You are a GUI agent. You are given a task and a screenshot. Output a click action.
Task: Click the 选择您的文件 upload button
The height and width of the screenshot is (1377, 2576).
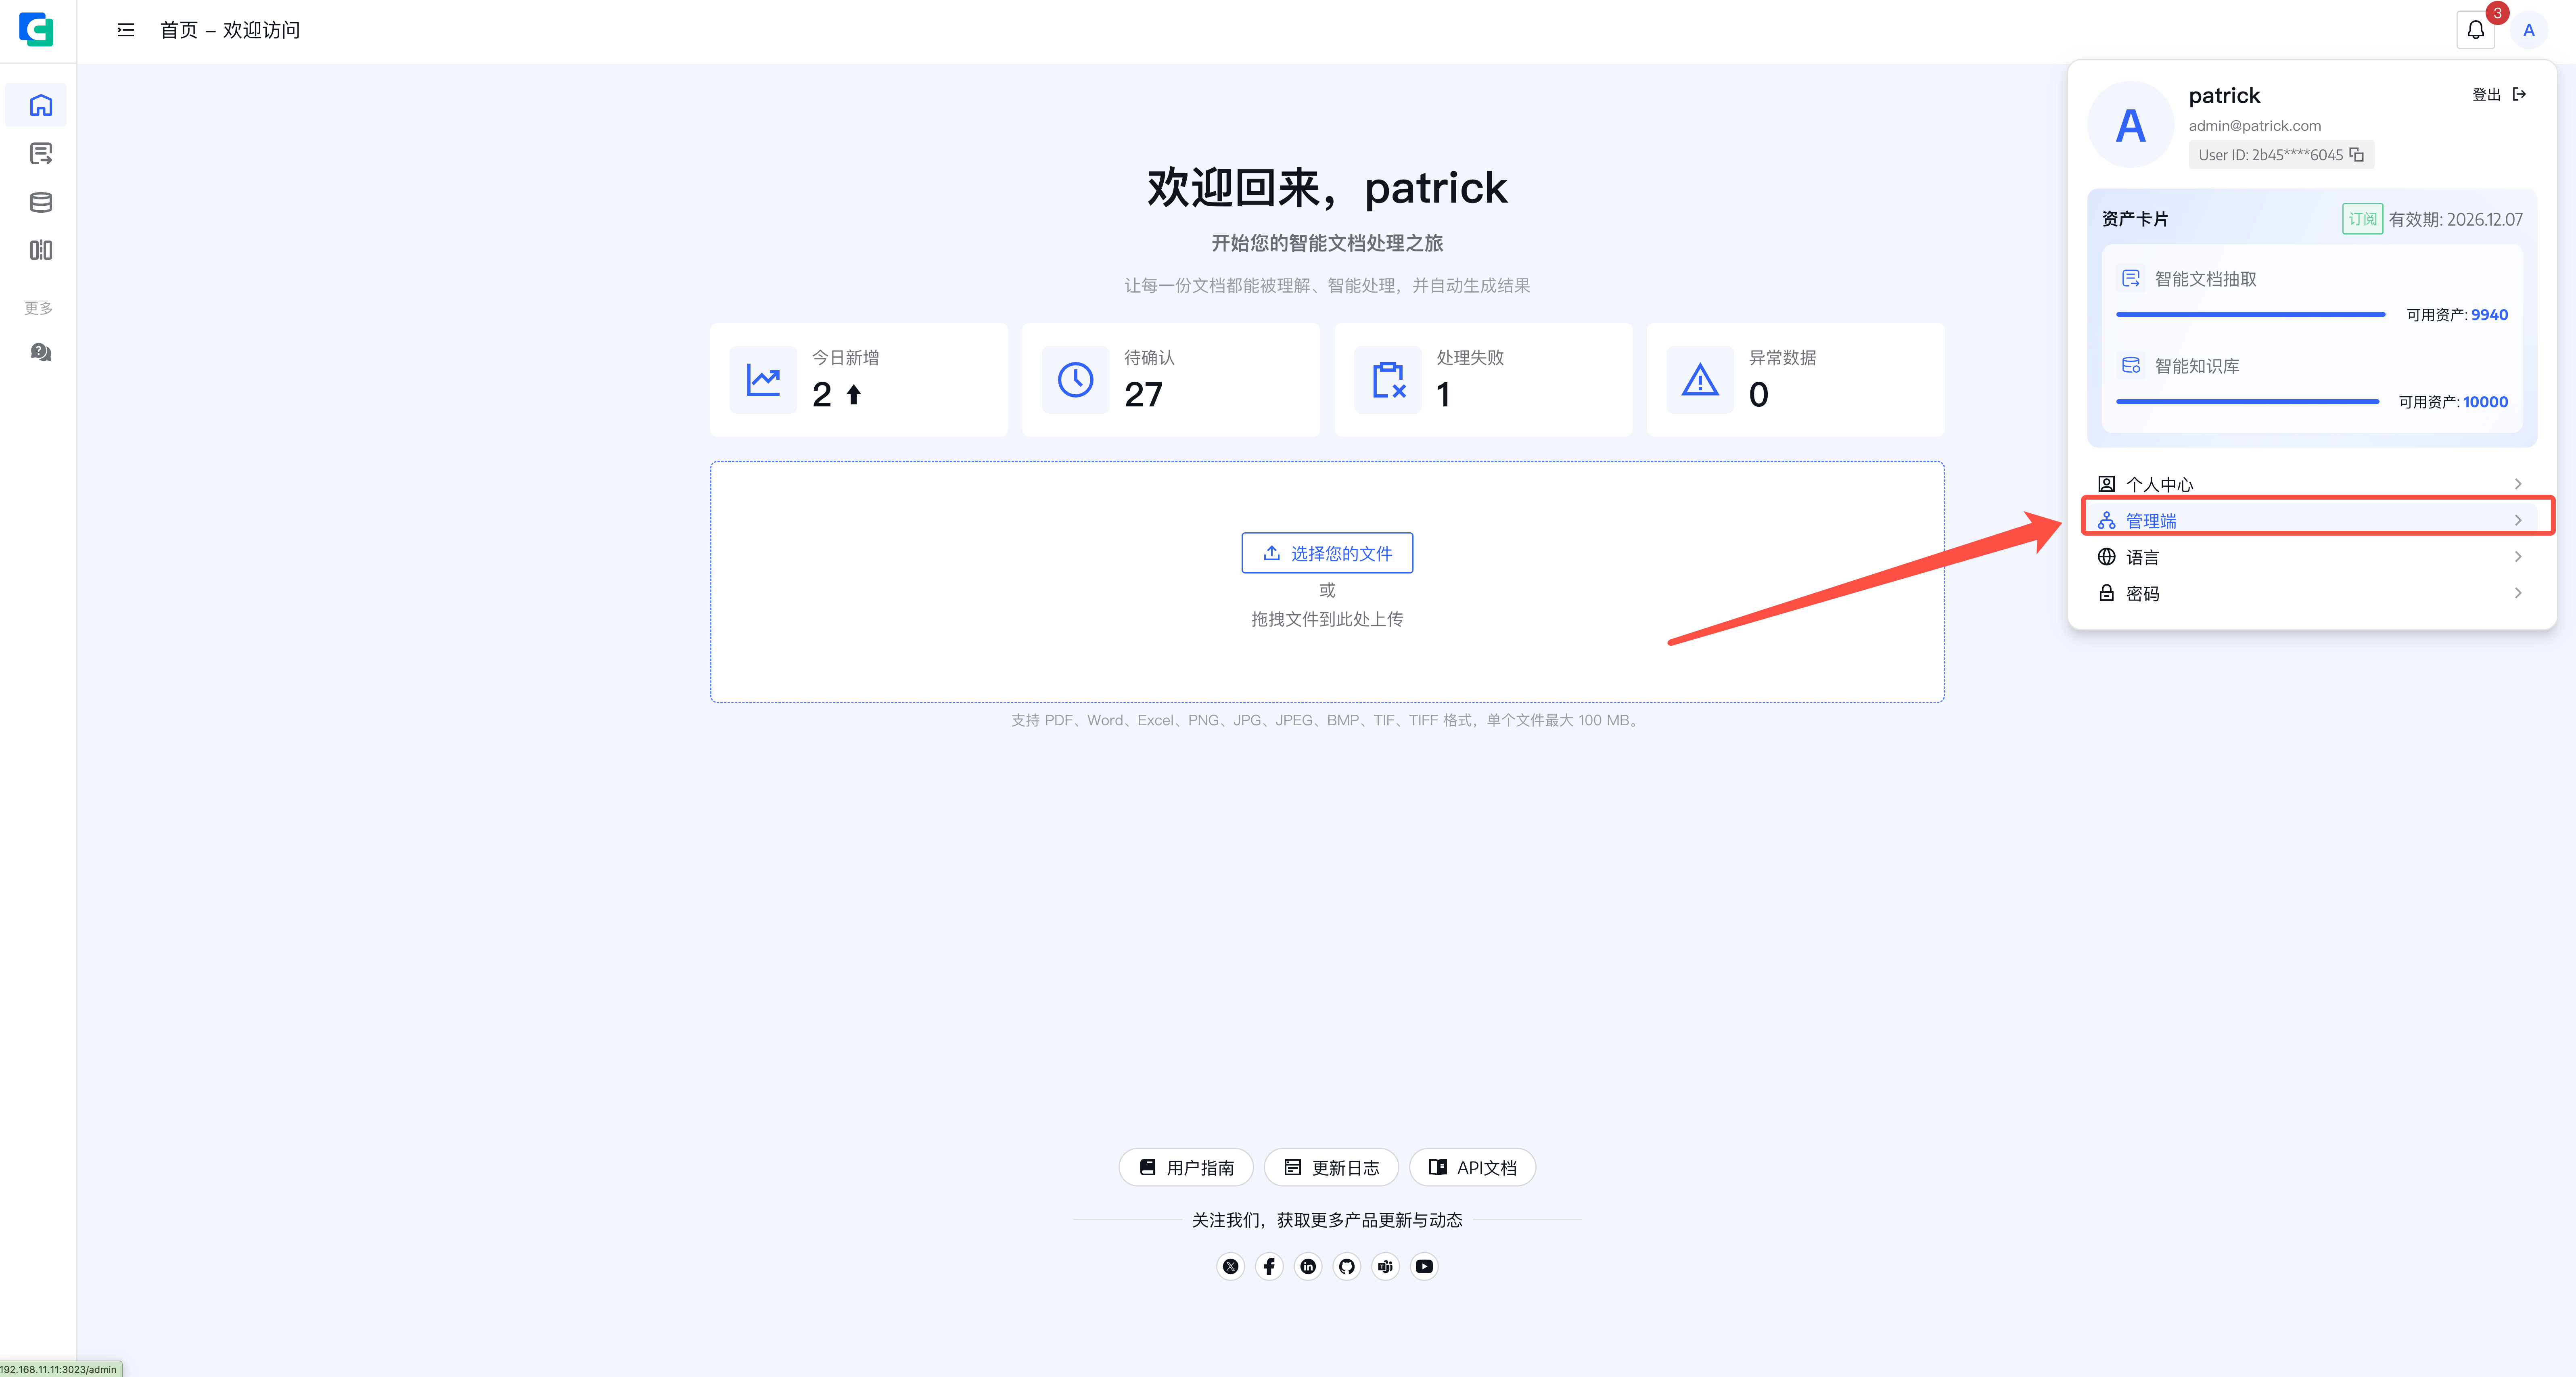(1327, 553)
